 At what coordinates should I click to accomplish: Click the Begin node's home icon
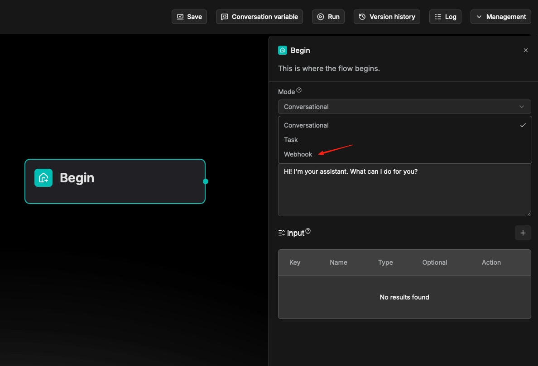coord(43,178)
